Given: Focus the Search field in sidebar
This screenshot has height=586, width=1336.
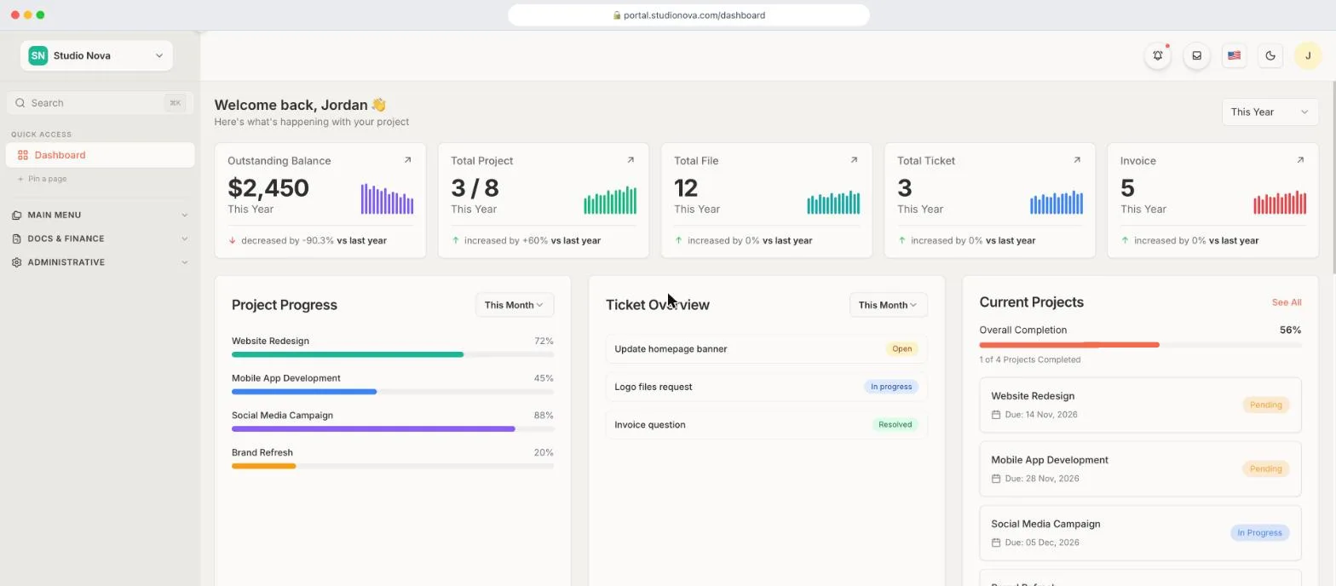Looking at the screenshot, I should point(100,103).
